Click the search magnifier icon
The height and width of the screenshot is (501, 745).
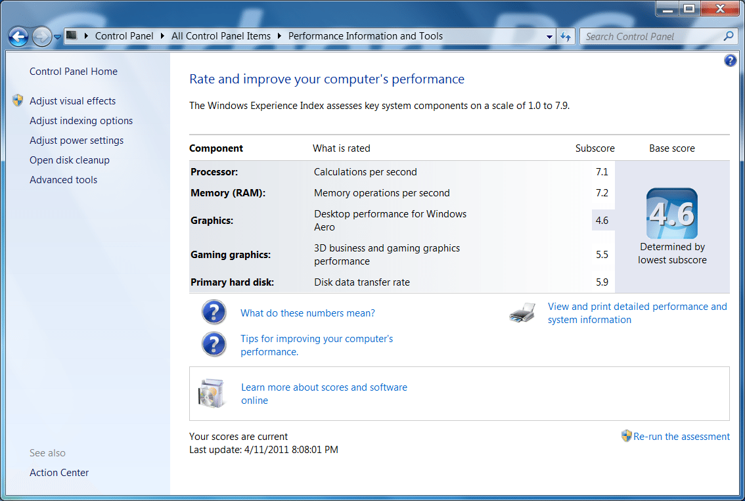pyautogui.click(x=729, y=36)
